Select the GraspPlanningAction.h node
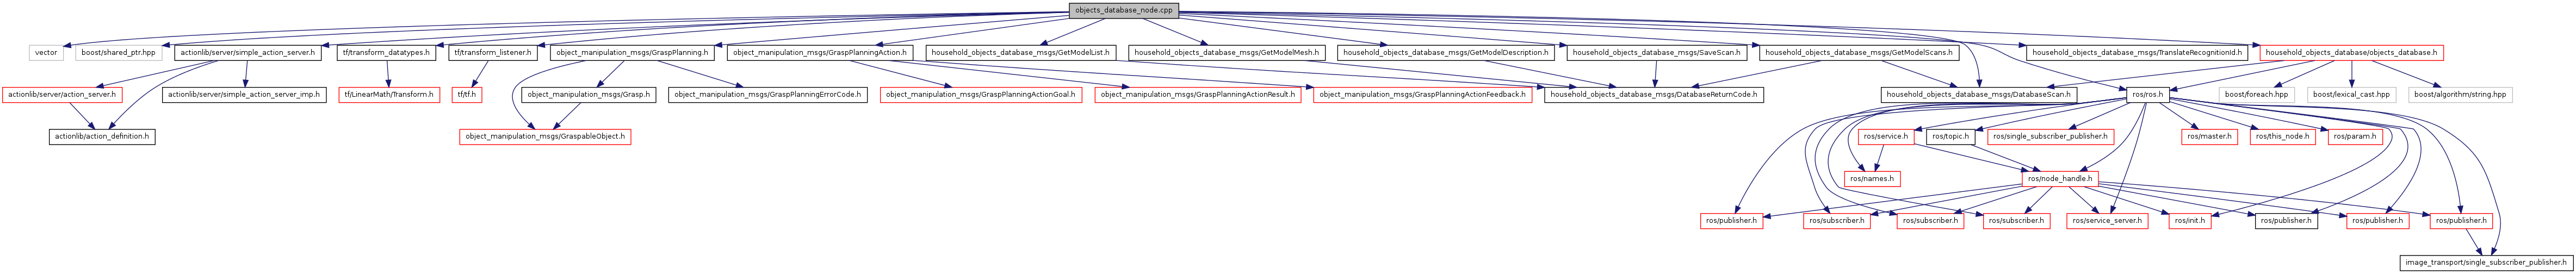Viewport: 2576px width, 274px height. 819,52
